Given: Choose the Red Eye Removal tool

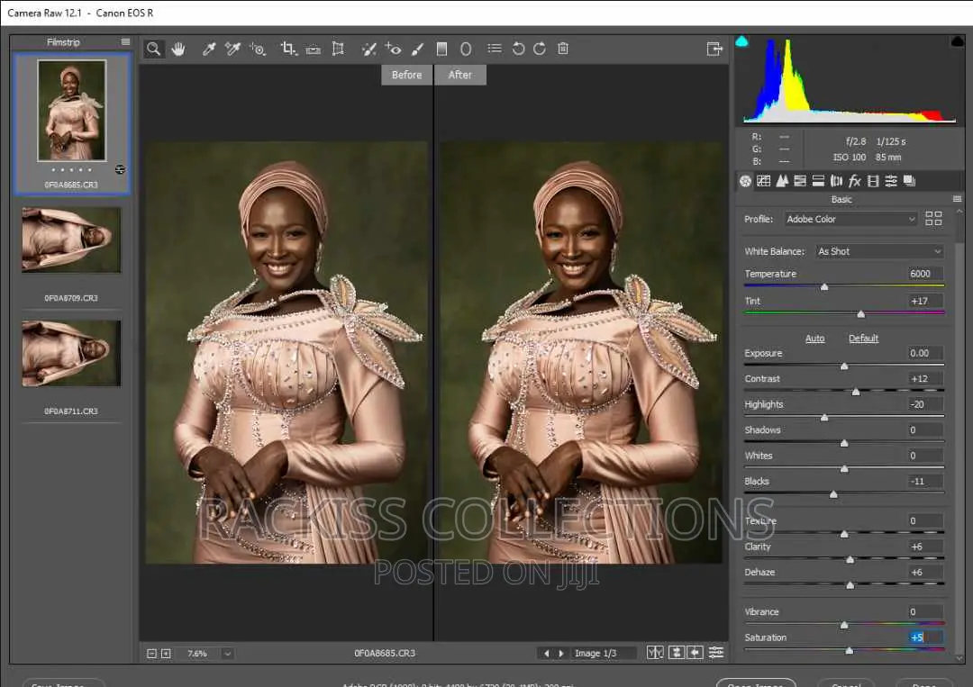Looking at the screenshot, I should tap(393, 49).
